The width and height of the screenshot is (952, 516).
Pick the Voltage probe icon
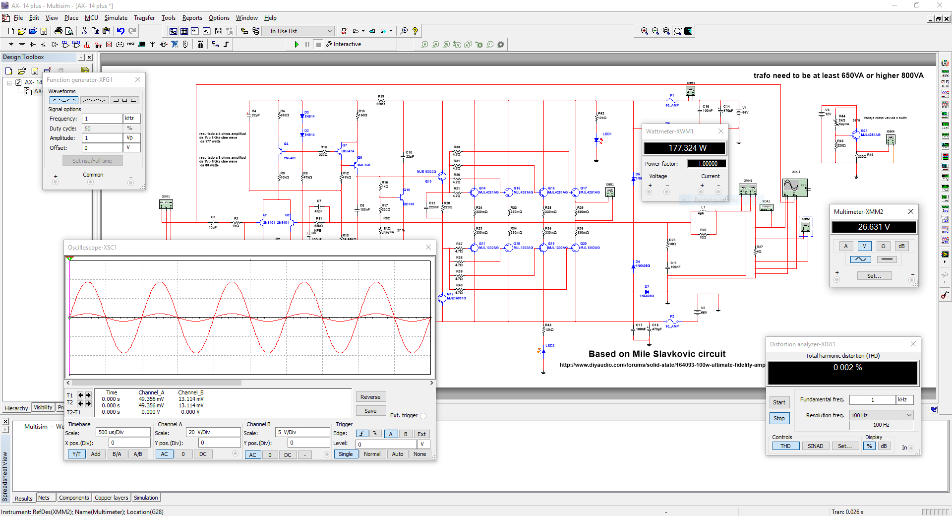425,45
